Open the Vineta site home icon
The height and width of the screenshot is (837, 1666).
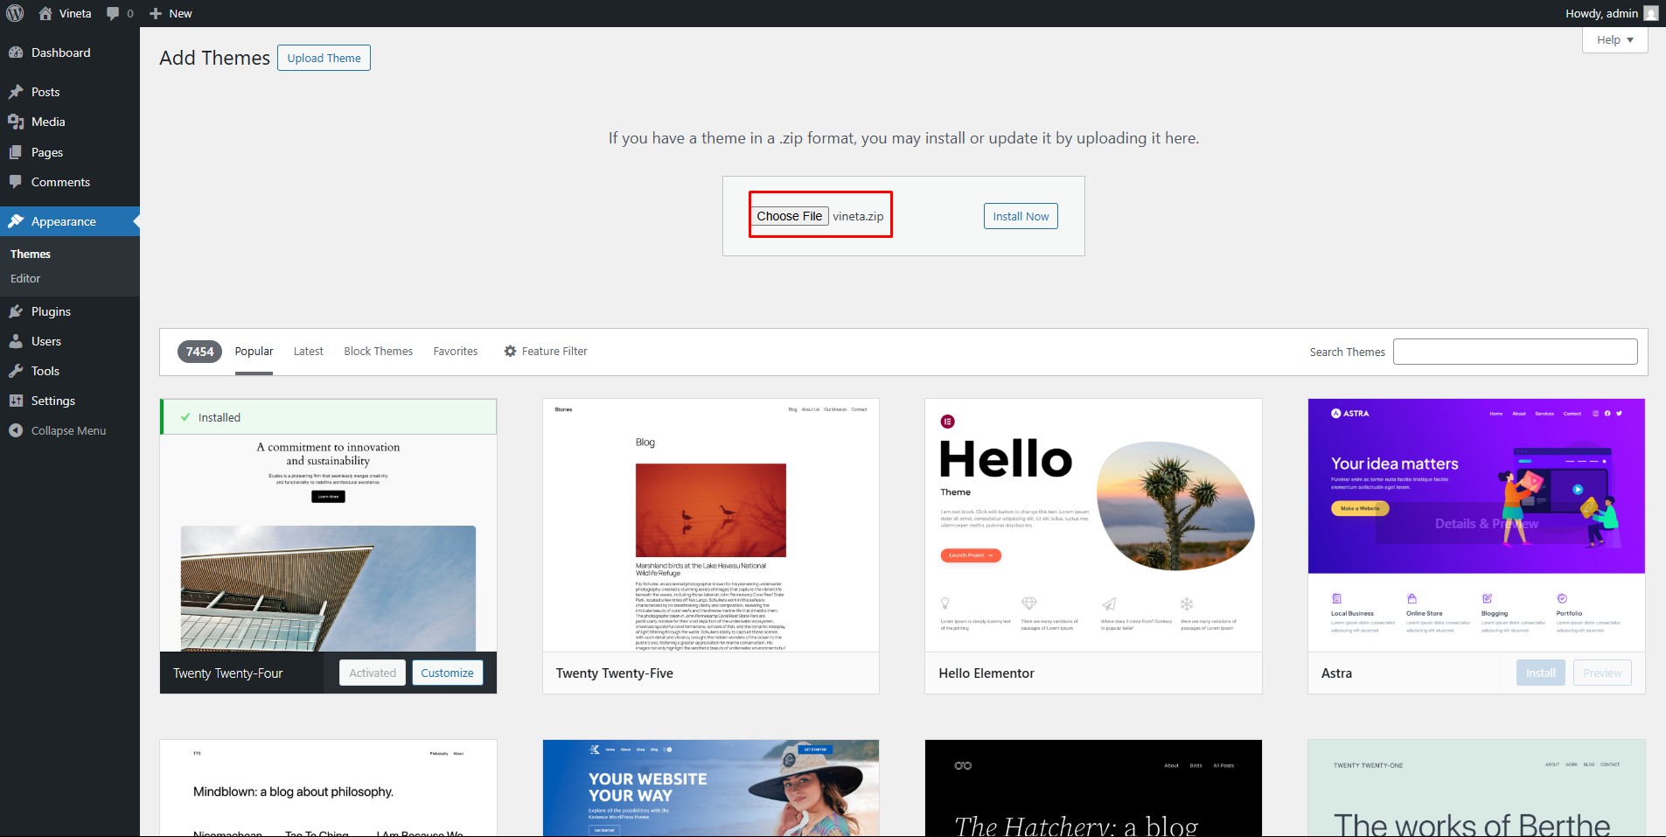pos(45,13)
